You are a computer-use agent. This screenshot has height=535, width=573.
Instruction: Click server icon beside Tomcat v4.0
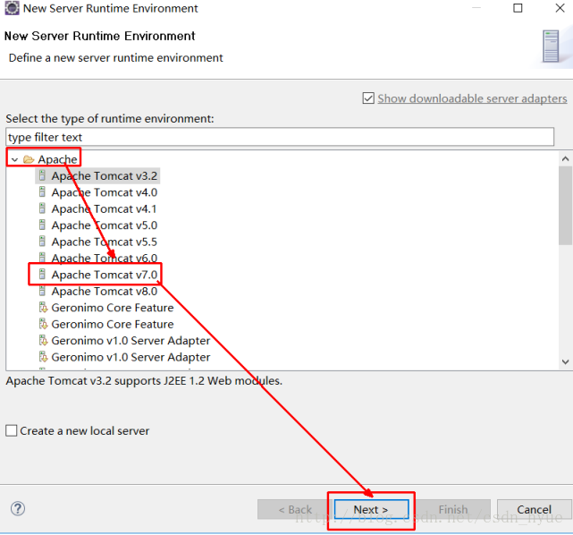click(42, 192)
